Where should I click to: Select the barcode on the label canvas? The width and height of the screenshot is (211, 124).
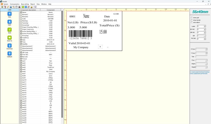point(80,34)
